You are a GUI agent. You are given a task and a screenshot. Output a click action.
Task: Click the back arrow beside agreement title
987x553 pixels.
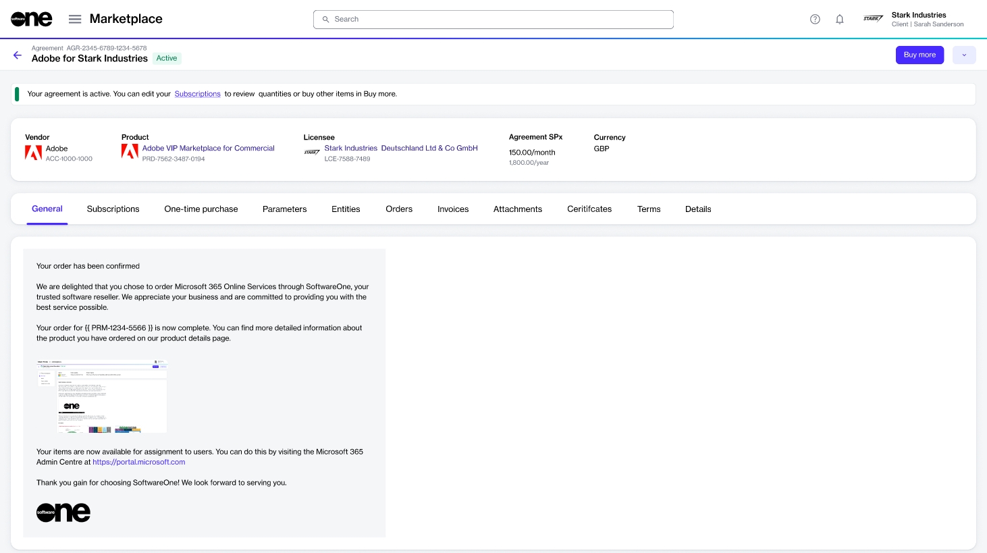[x=18, y=55]
